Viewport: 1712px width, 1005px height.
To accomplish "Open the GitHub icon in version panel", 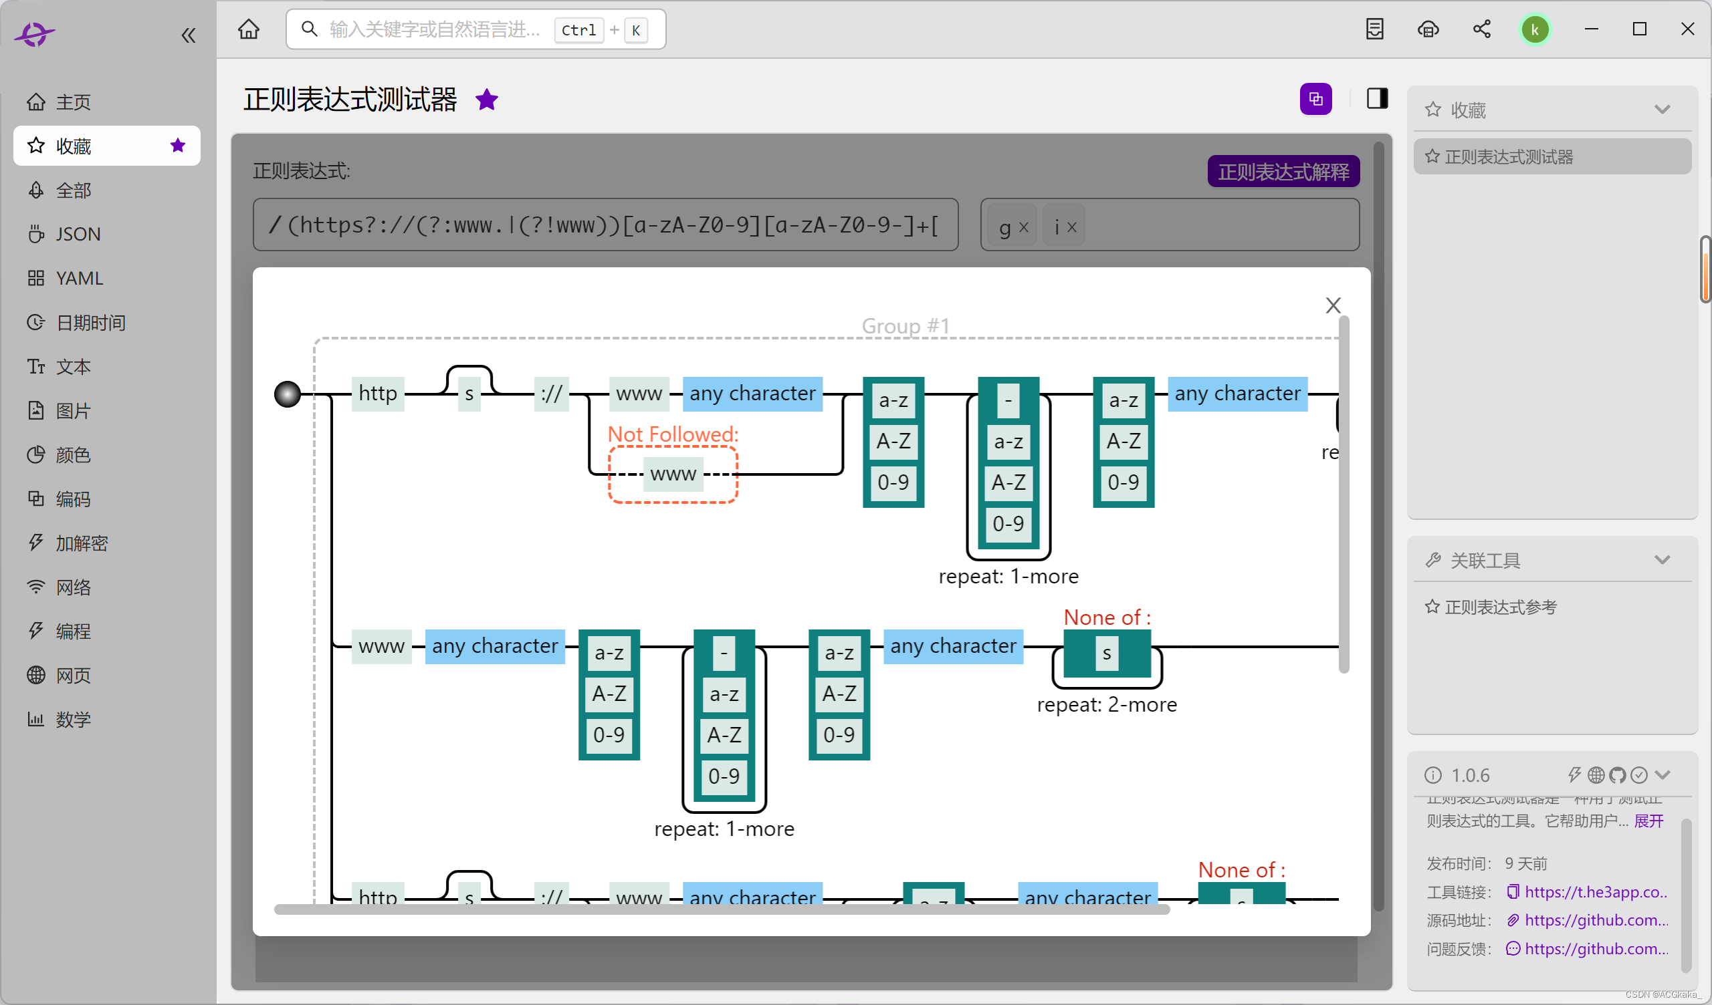I will (x=1618, y=775).
